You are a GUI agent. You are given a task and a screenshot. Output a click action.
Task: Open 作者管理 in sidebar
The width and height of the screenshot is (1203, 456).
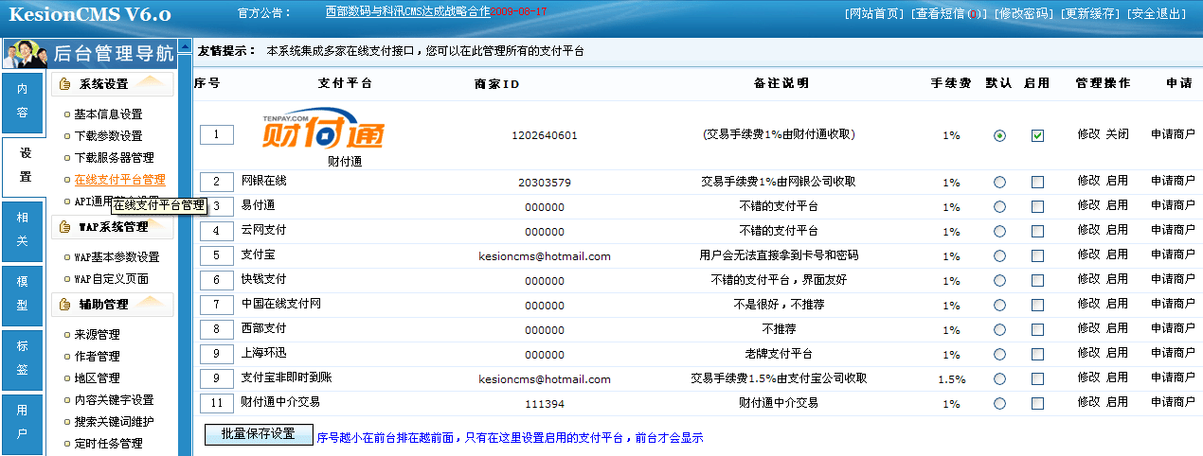[97, 357]
